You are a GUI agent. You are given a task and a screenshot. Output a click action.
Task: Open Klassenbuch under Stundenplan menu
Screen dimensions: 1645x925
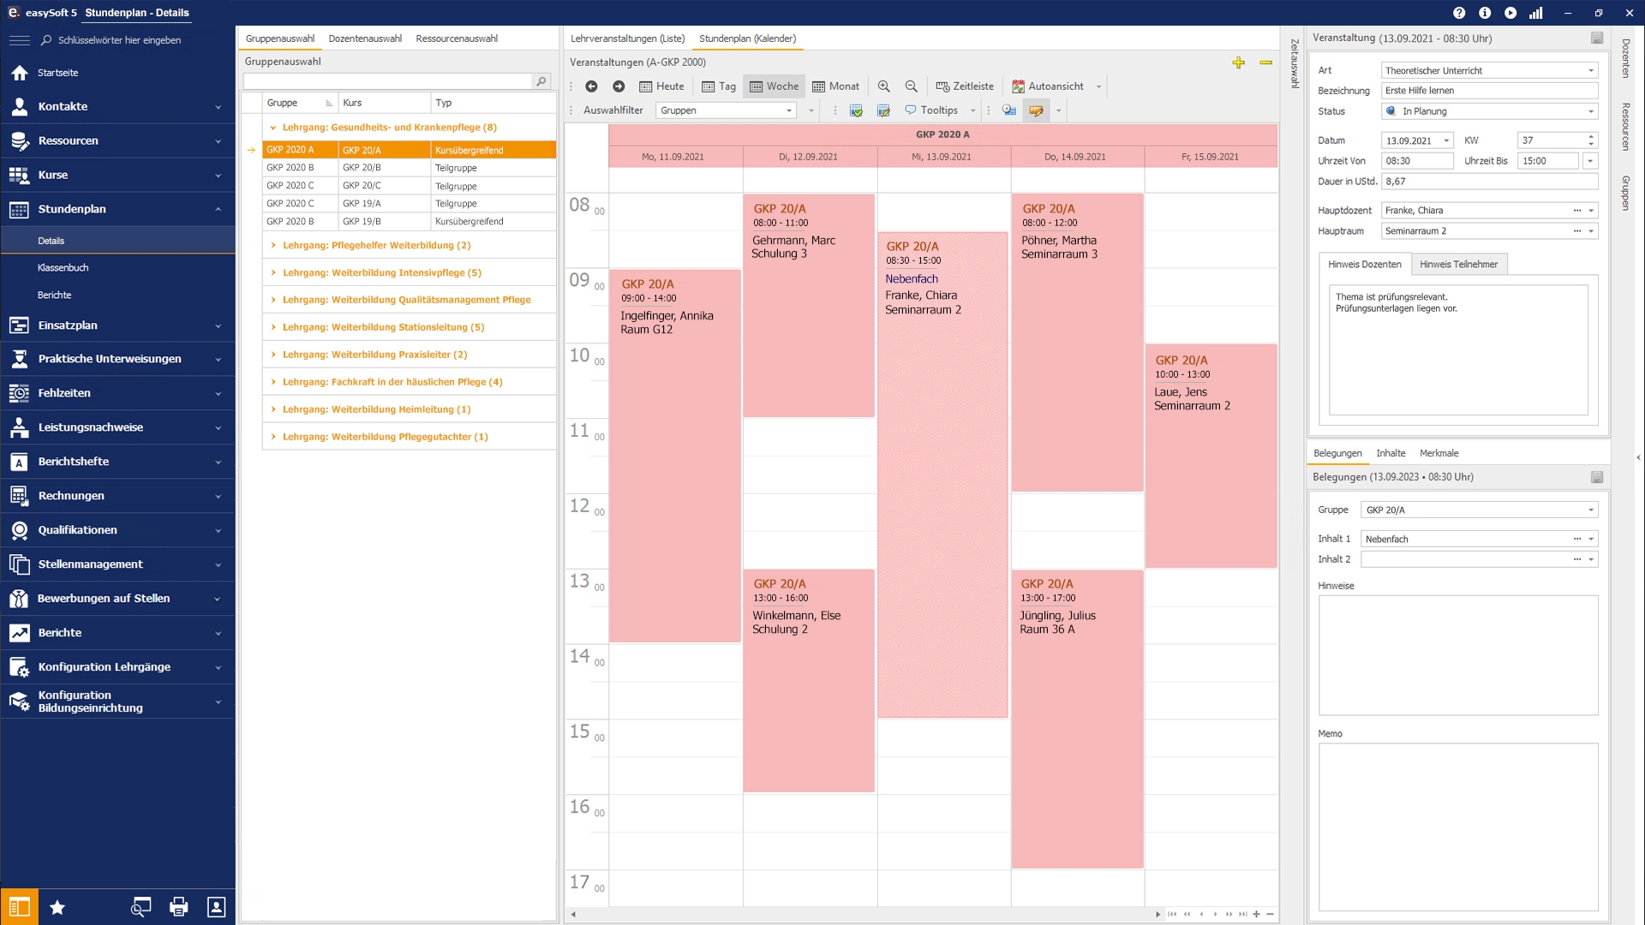pos(63,267)
